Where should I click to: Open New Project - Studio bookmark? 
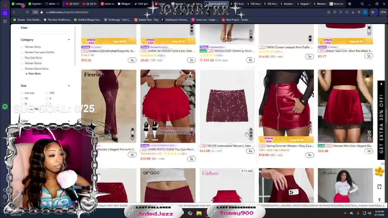coord(235,20)
